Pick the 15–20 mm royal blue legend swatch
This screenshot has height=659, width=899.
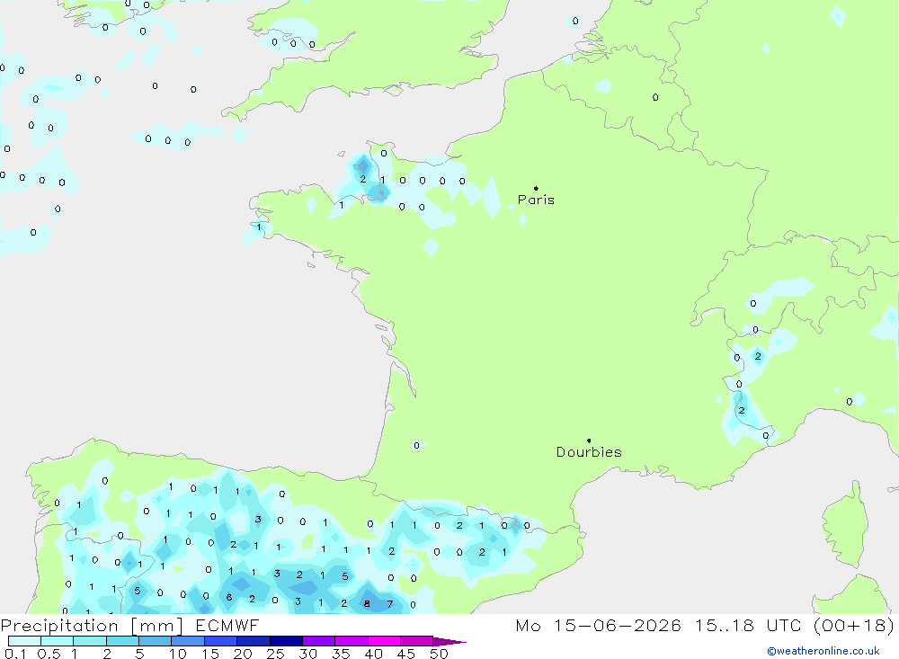point(221,641)
